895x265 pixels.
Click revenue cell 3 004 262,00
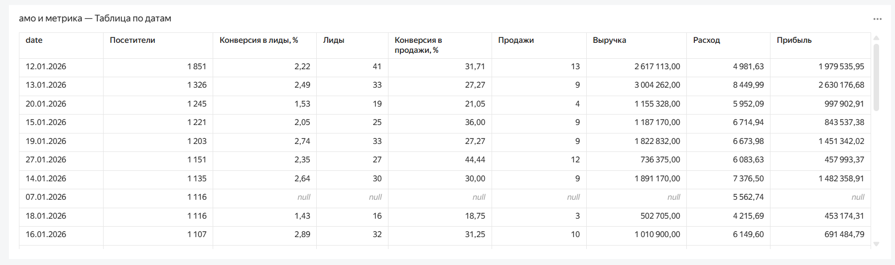coord(657,85)
